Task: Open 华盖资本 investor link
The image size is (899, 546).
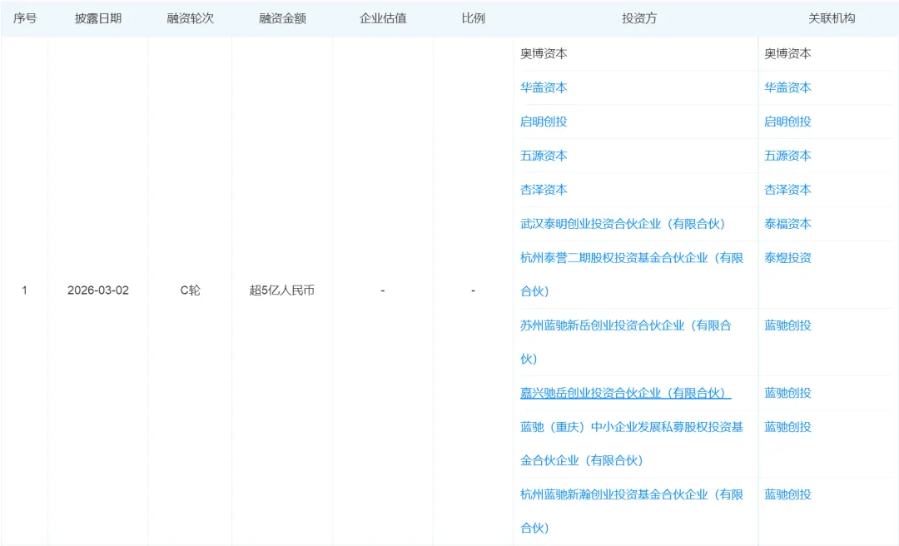Action: point(543,87)
